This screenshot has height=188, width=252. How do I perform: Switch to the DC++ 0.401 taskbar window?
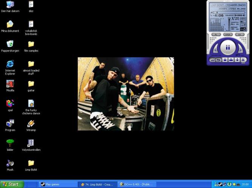click(136, 185)
